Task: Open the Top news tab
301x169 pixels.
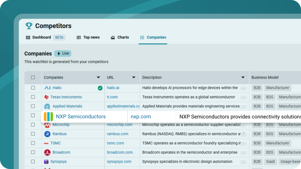Action: (88, 37)
